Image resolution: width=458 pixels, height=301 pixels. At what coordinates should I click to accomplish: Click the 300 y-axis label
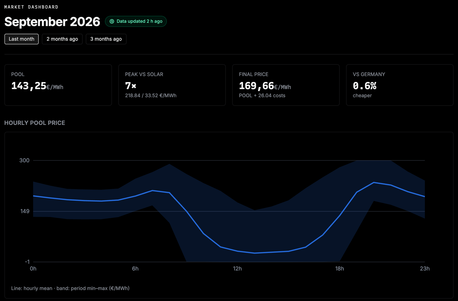tap(24, 160)
